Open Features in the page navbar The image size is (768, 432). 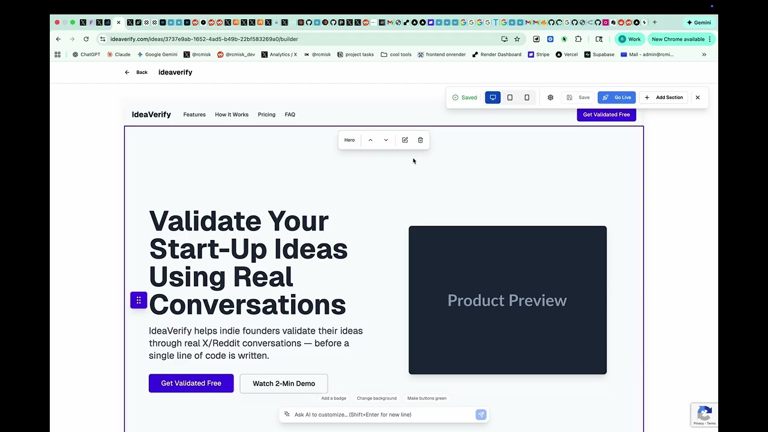194,115
